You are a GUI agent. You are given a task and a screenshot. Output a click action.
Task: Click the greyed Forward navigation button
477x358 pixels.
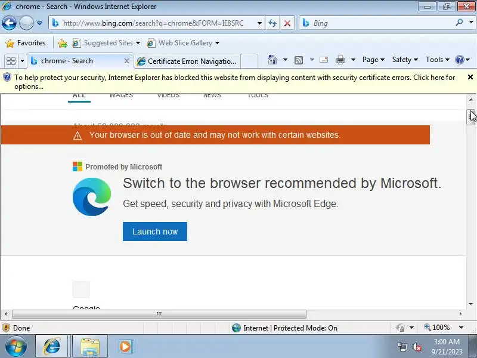click(x=26, y=23)
